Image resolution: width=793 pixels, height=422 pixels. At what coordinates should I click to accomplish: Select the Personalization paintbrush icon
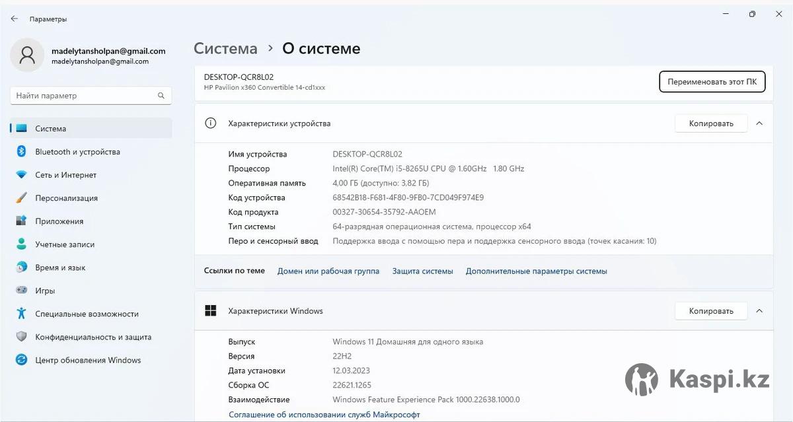tap(21, 198)
